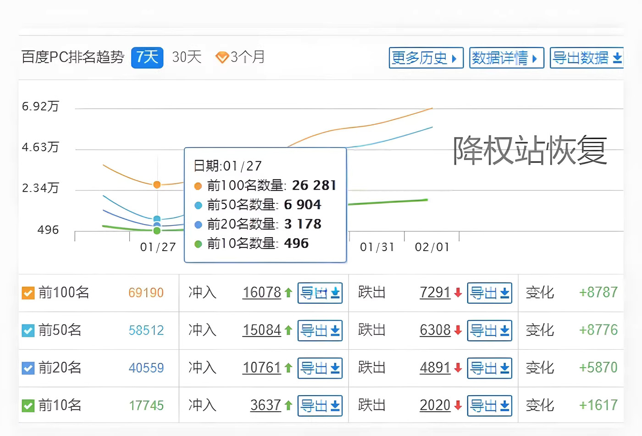Switch to the 7天 tab
Image resolution: width=642 pixels, height=436 pixels.
tap(147, 57)
